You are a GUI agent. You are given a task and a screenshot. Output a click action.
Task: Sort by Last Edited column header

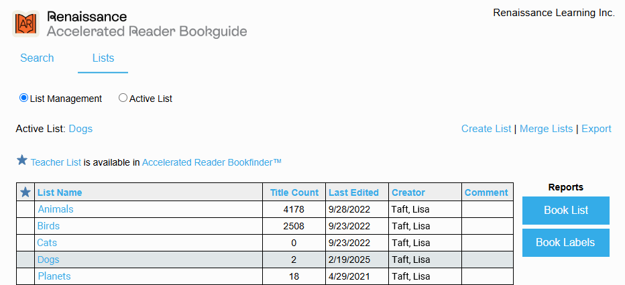(x=353, y=192)
